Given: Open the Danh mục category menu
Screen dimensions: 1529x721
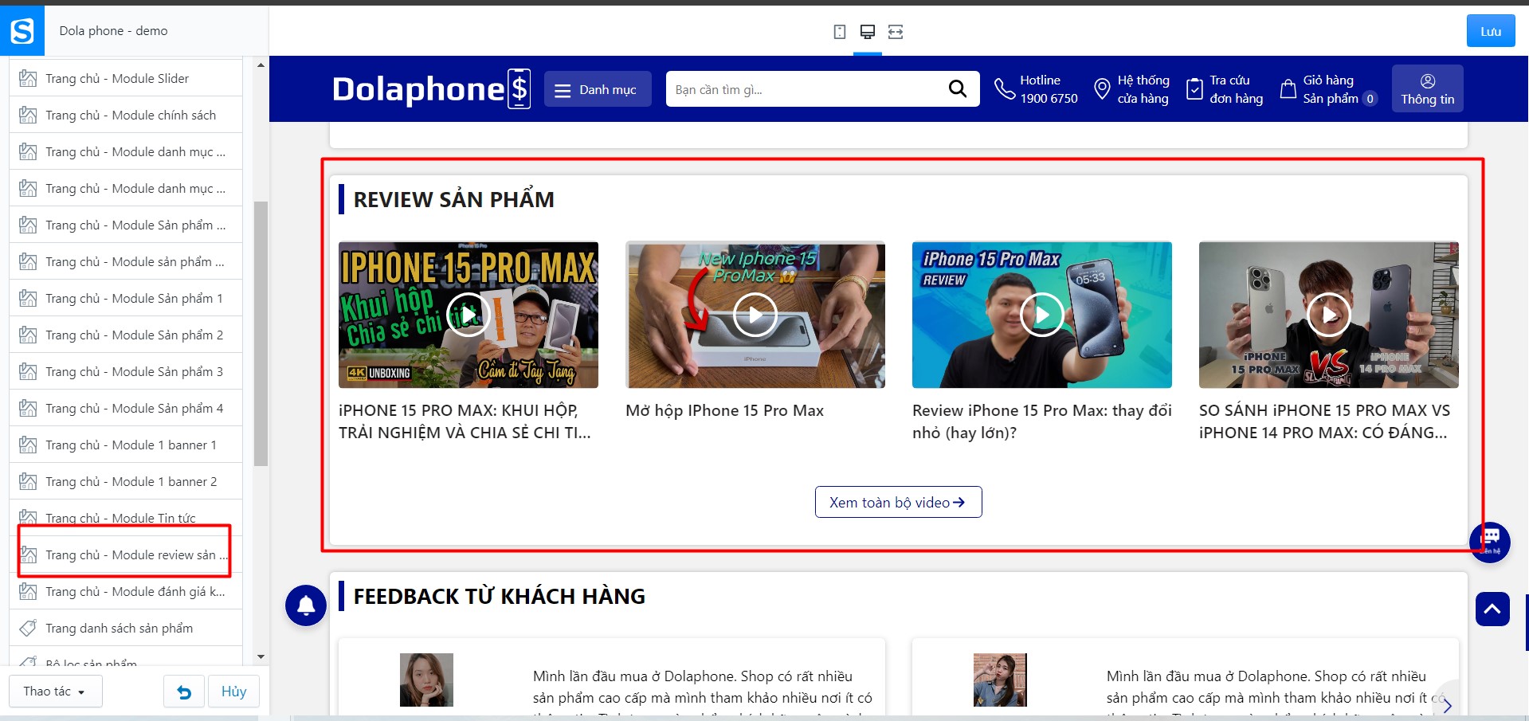Looking at the screenshot, I should [x=598, y=89].
